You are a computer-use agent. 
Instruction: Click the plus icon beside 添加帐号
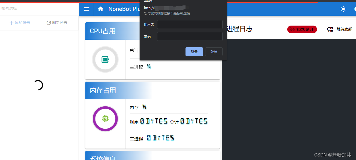[x=11, y=23]
